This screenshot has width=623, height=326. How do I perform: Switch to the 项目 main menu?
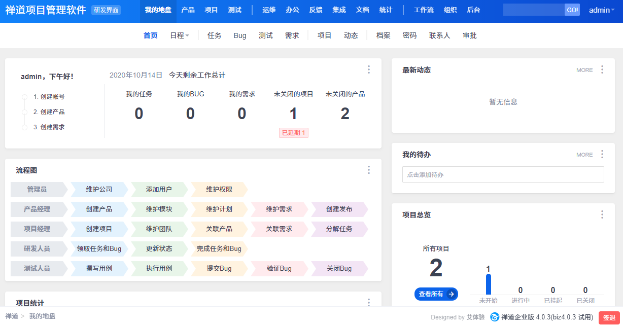[211, 10]
